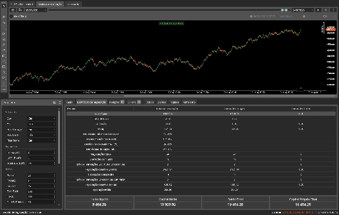Start the backtest with the play button
339x215 pixels.
318,10
